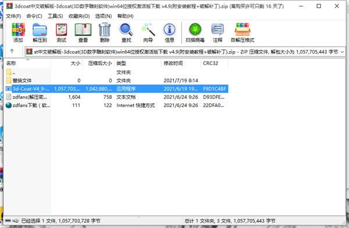Click the 已经选择 1 文件 status text
Screen dimensions: 349x228
pos(60,220)
